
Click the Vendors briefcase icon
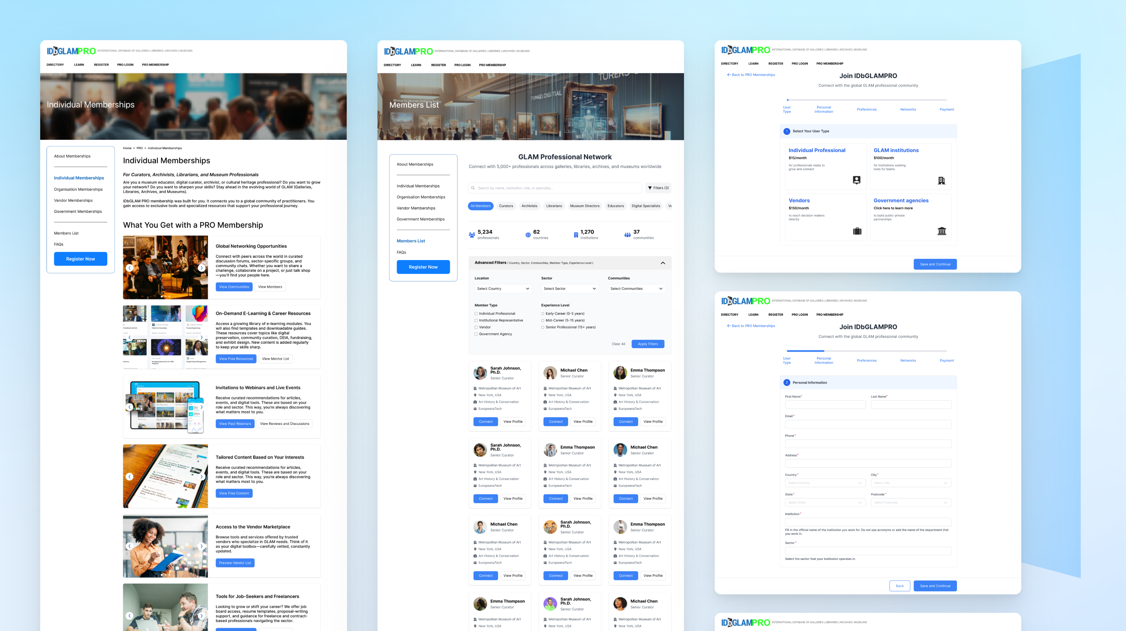tap(857, 231)
